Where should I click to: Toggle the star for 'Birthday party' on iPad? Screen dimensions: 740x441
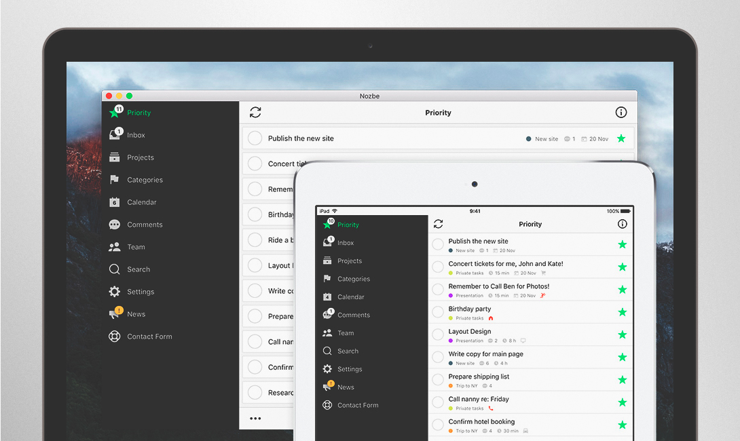pyautogui.click(x=623, y=312)
